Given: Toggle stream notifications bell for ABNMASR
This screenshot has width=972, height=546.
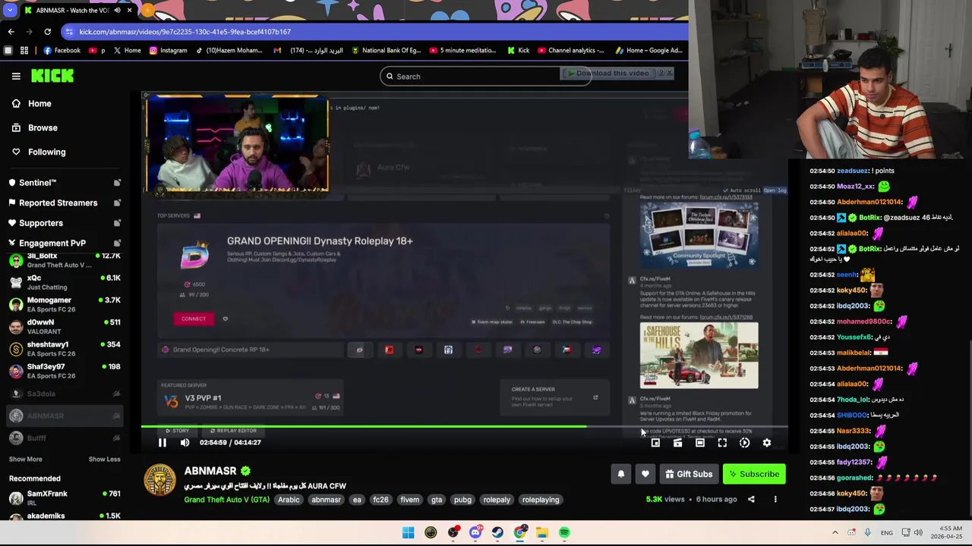Looking at the screenshot, I should click(621, 474).
